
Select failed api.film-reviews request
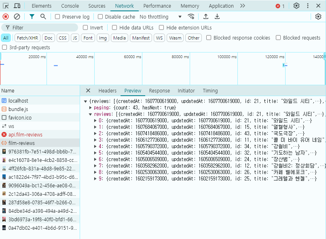click(40, 135)
